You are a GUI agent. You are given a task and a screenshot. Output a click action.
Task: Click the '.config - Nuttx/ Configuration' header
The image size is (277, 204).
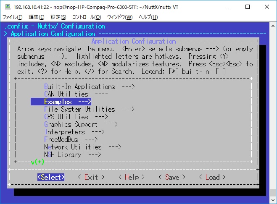[x=55, y=26]
